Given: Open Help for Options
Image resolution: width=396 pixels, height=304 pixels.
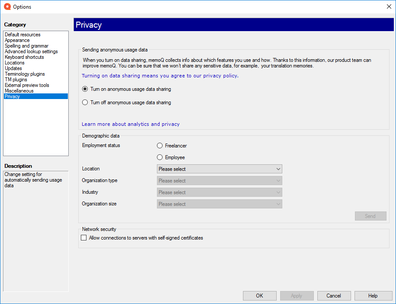Looking at the screenshot, I should (373, 296).
